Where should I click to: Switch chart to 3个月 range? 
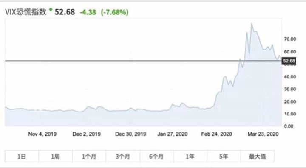point(123,156)
